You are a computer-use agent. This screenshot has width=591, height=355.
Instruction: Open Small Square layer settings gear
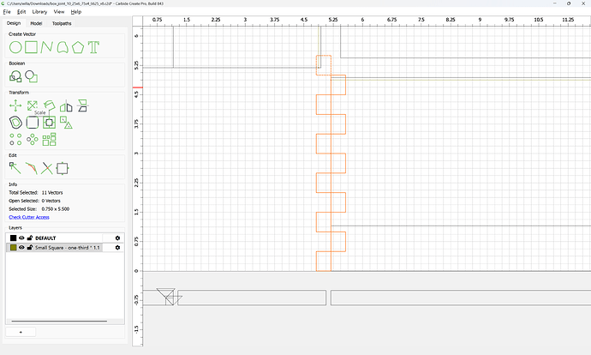click(x=117, y=248)
